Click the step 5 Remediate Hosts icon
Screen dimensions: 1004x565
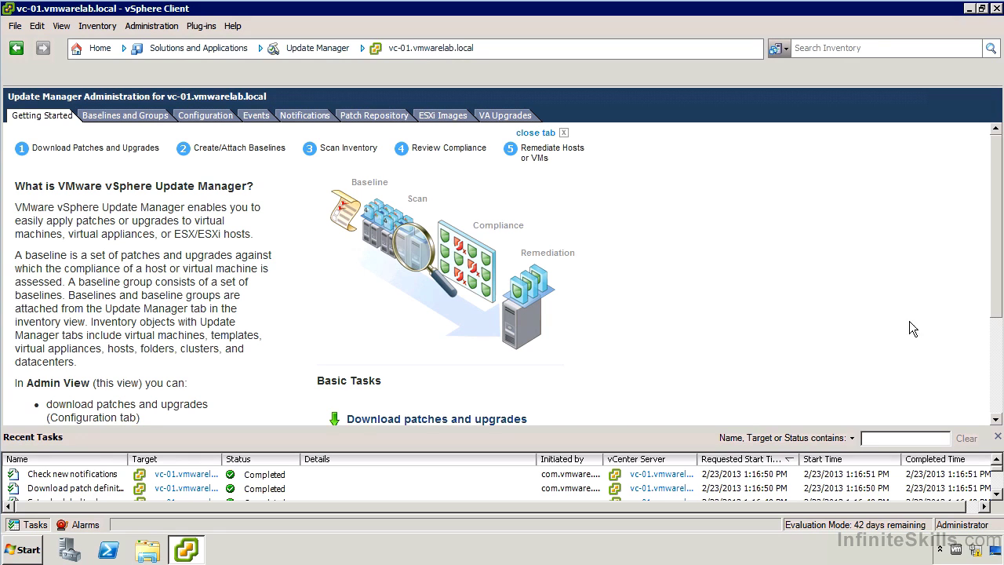tap(511, 148)
